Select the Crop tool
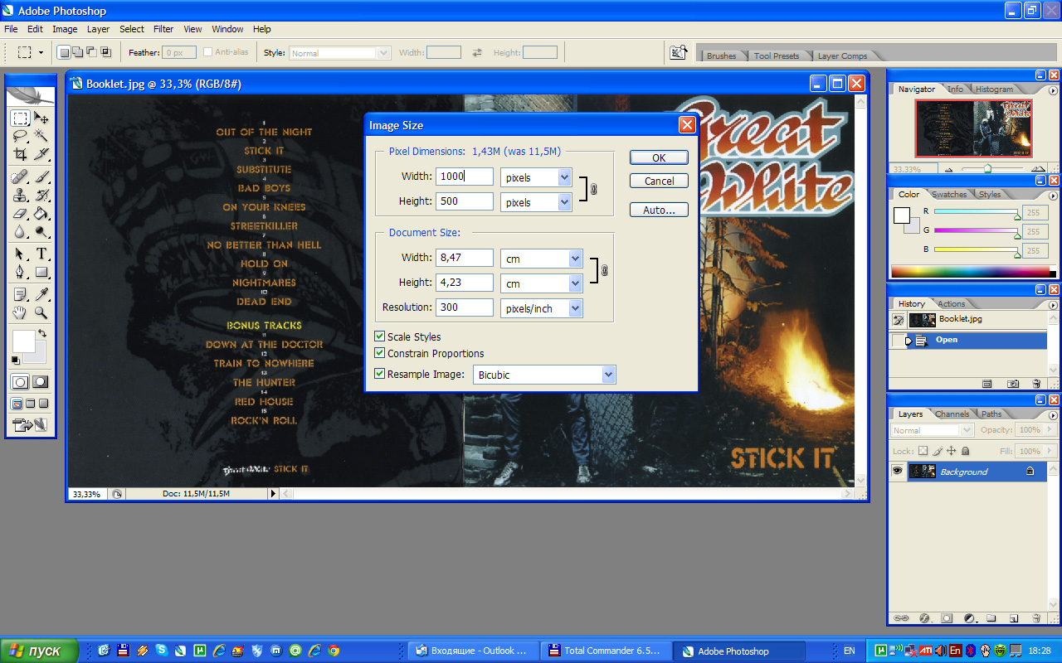The height and width of the screenshot is (663, 1062). click(x=20, y=155)
